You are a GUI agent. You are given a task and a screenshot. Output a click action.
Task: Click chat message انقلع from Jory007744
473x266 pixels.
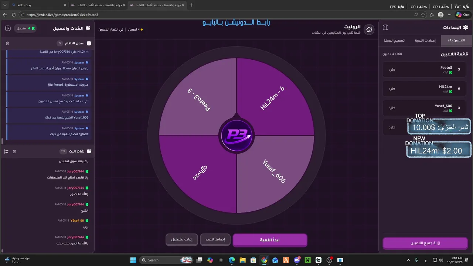point(85,211)
